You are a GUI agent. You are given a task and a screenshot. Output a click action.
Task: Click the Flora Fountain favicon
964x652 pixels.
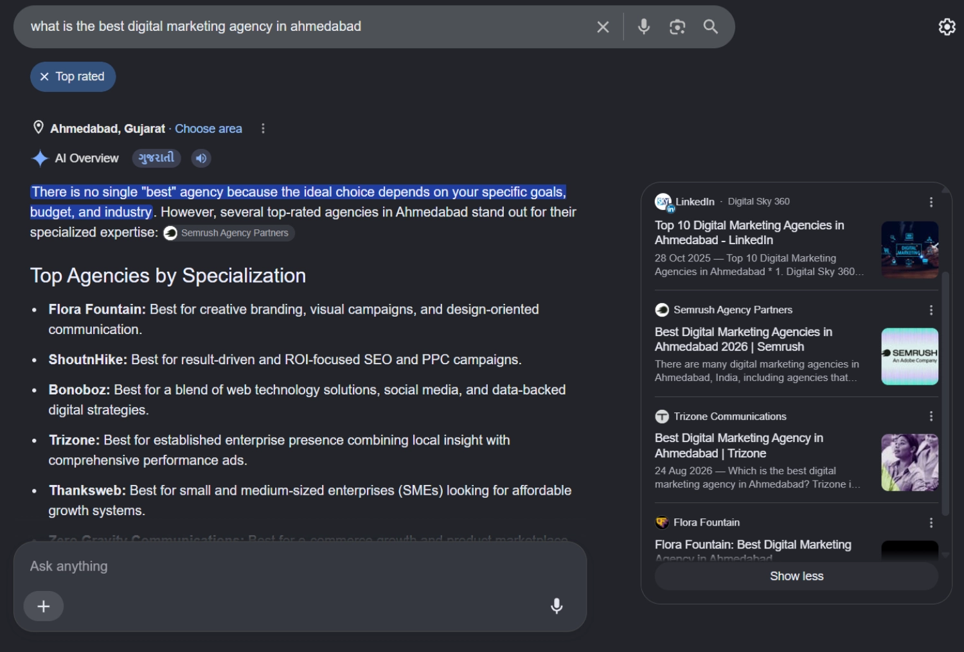pos(662,523)
